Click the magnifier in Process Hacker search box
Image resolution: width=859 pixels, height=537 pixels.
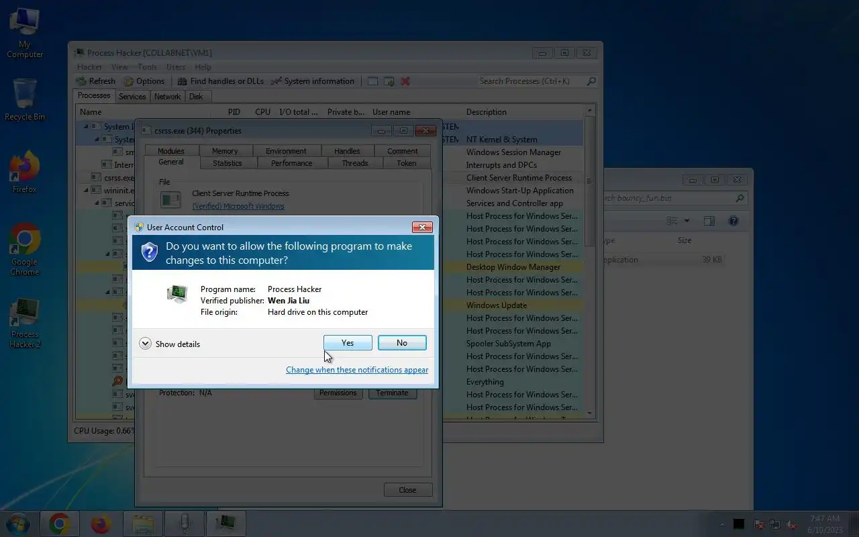pos(591,81)
